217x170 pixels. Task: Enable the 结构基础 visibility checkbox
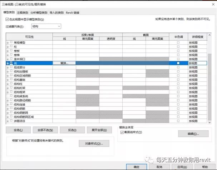point(11,79)
